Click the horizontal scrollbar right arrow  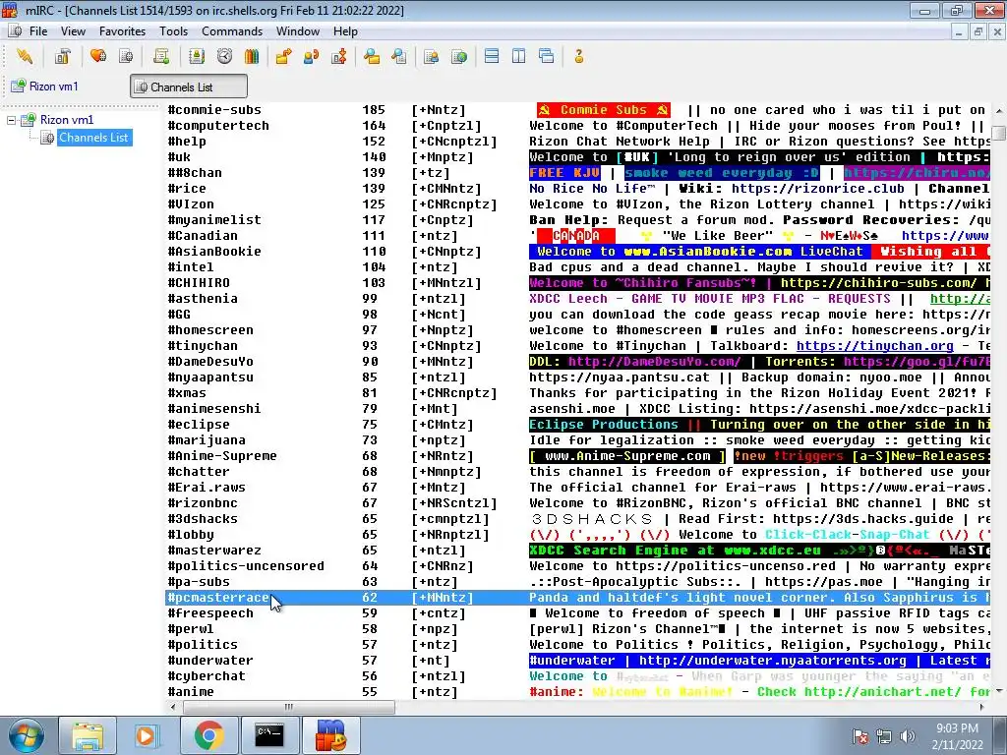tap(982, 707)
